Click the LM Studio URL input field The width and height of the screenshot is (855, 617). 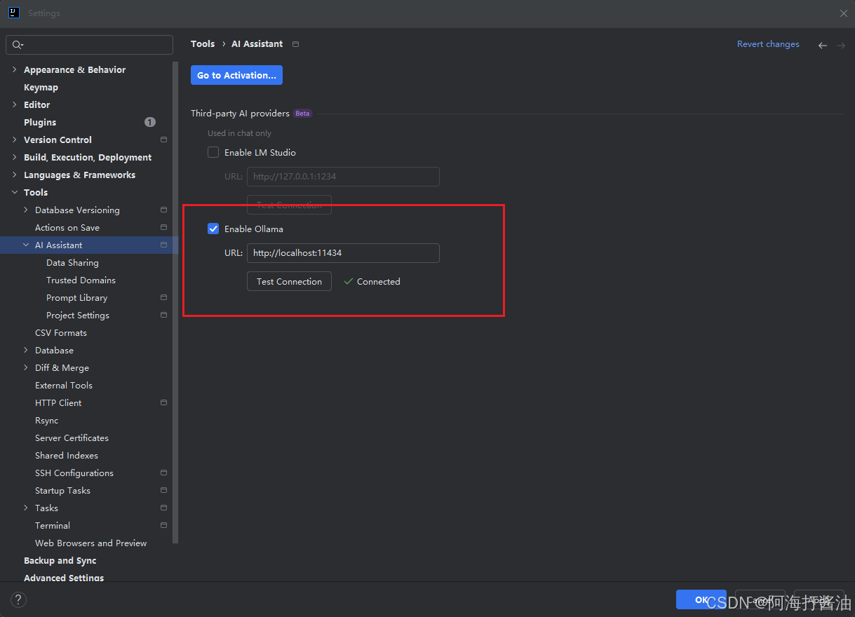tap(343, 177)
